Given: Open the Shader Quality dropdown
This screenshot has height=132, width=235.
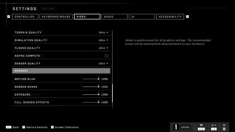Looking at the screenshot, I should [x=103, y=64].
